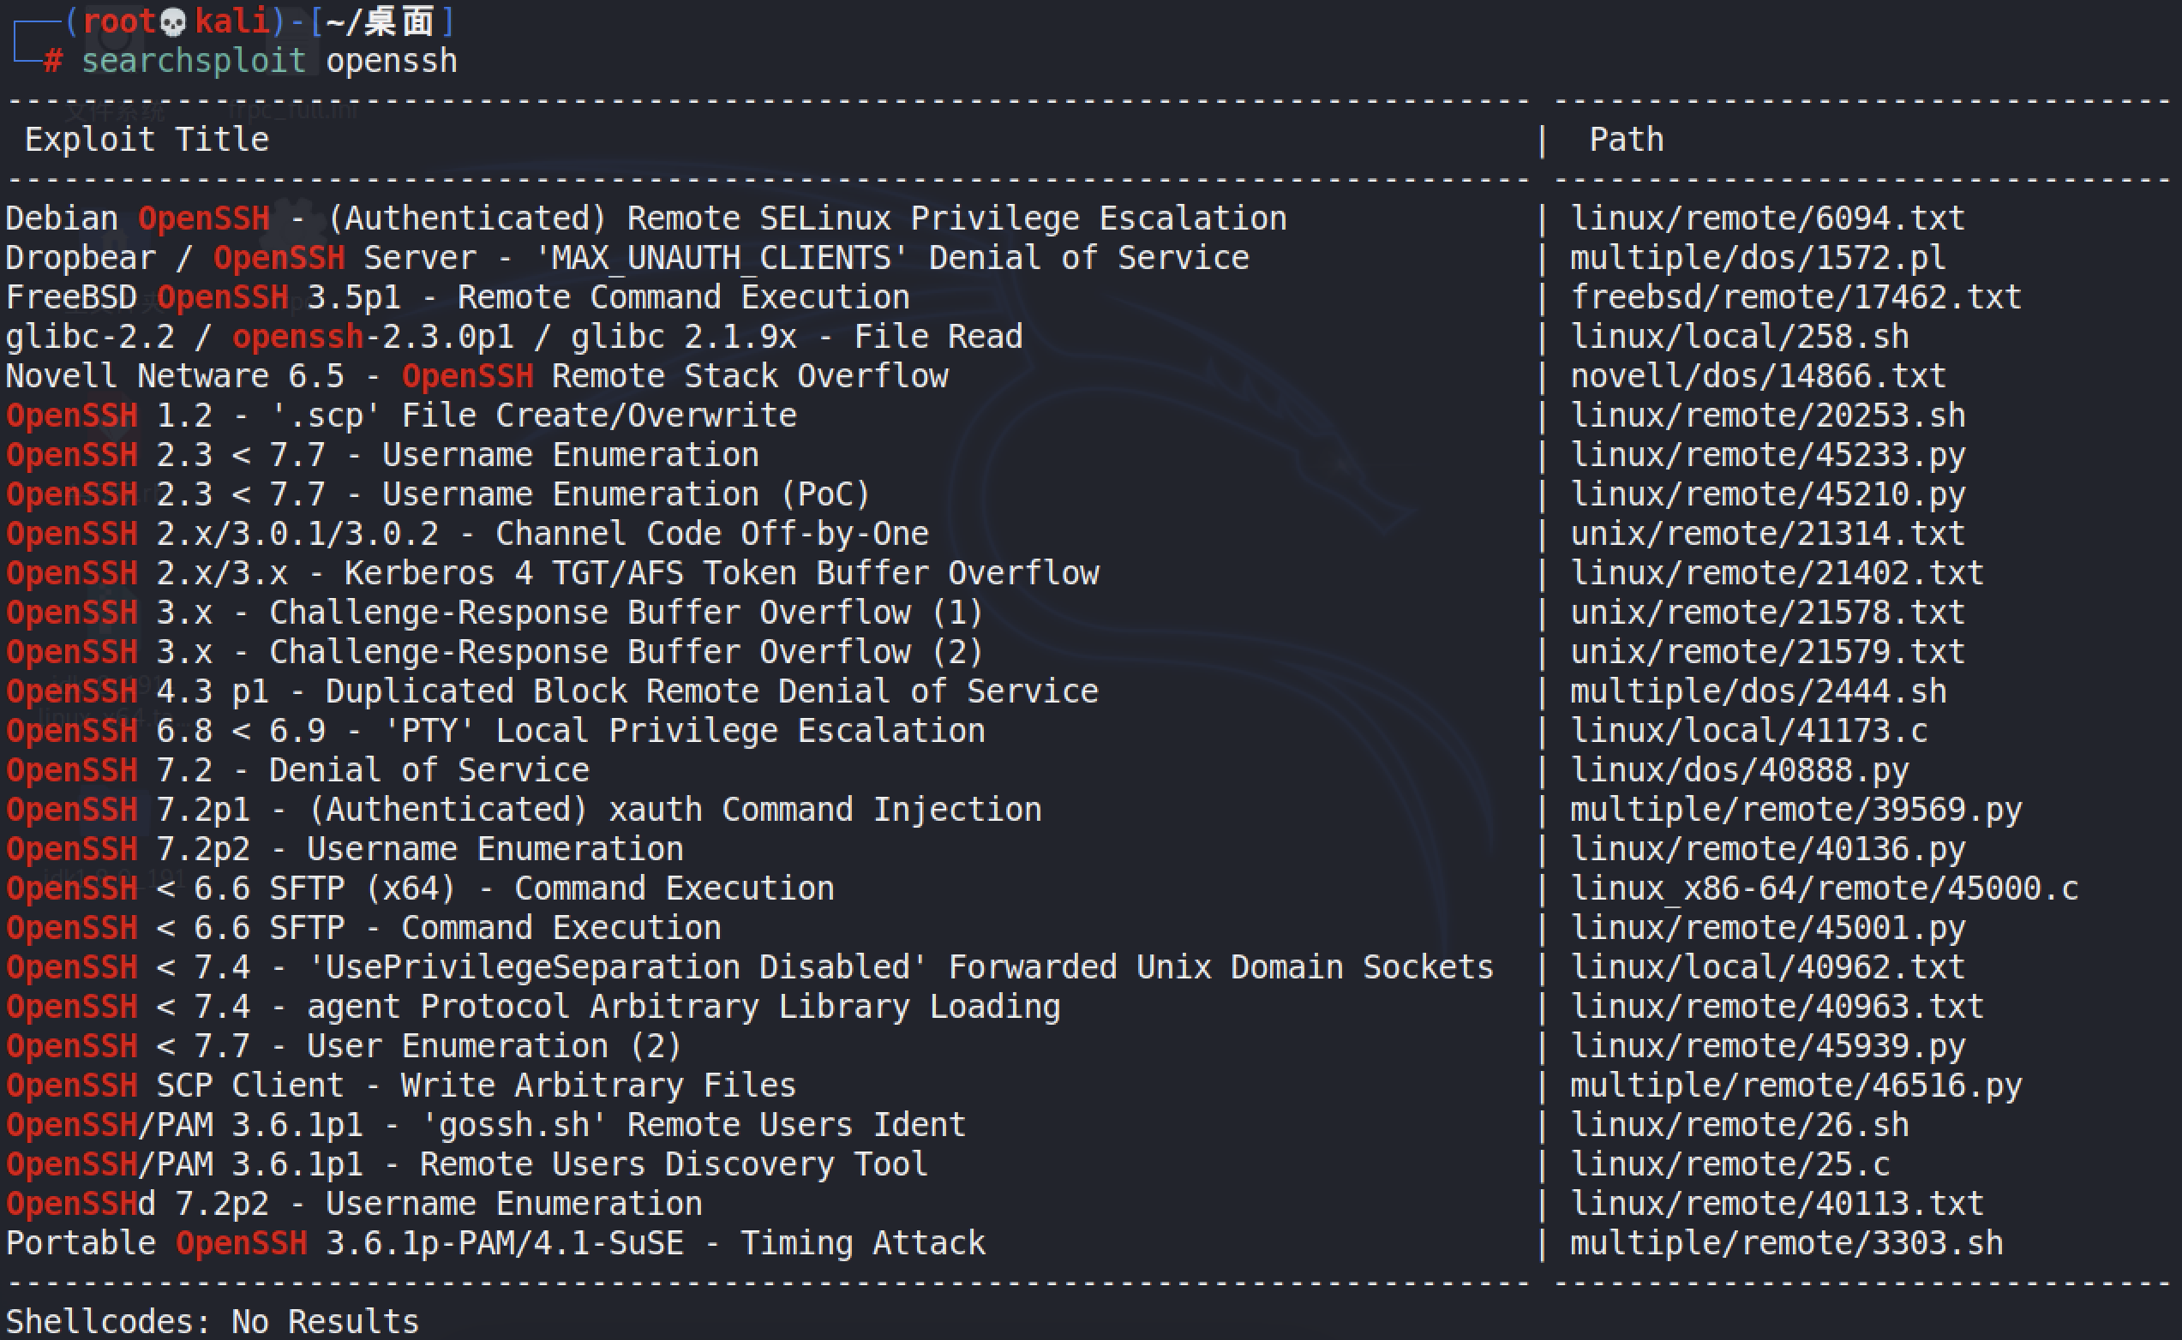
Task: Click the openssh argument in the command line
Action: [391, 61]
